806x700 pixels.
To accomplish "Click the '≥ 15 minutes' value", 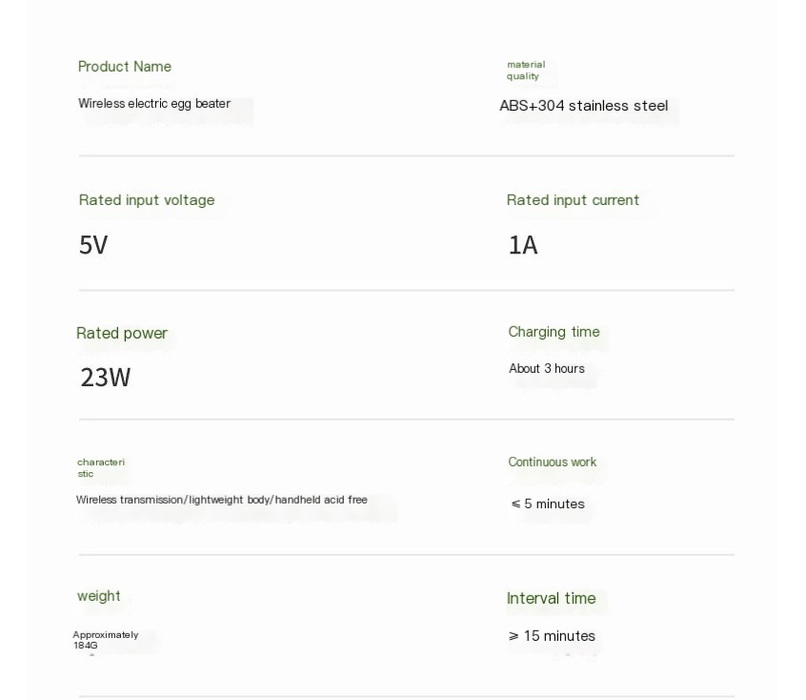I will tap(552, 636).
